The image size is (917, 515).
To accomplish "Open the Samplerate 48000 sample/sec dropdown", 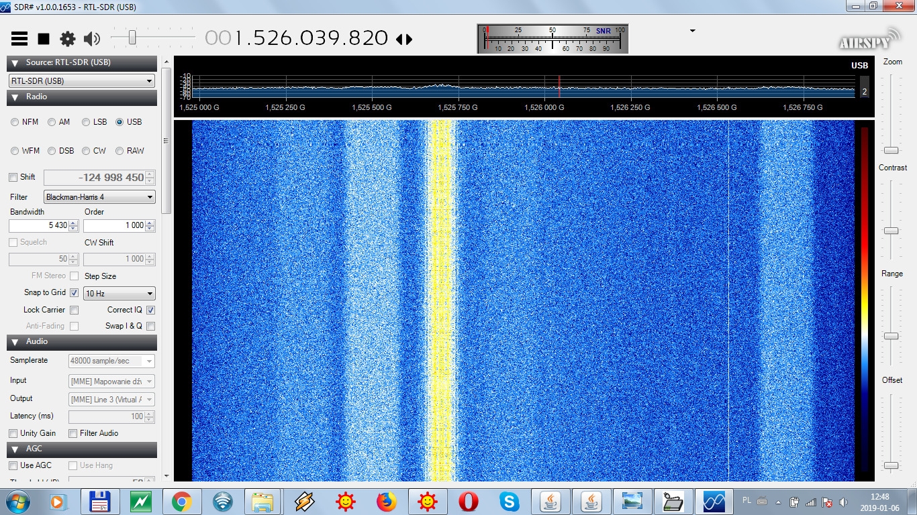I will tap(111, 361).
